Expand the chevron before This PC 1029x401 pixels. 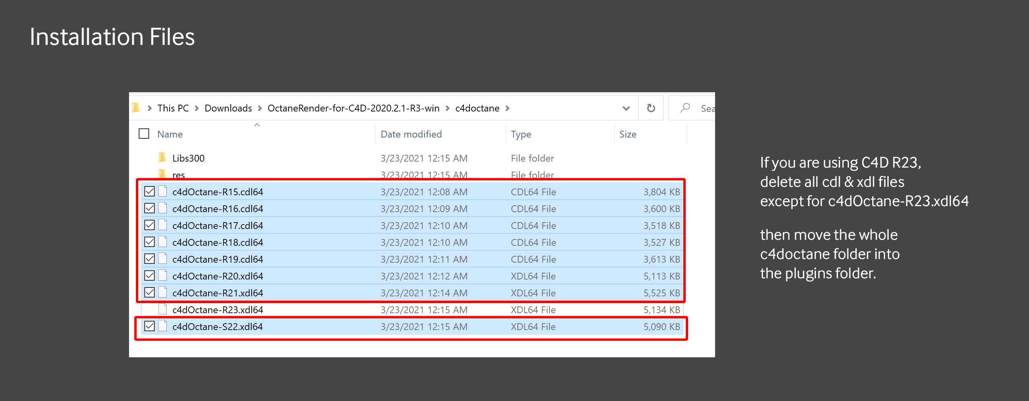[150, 108]
